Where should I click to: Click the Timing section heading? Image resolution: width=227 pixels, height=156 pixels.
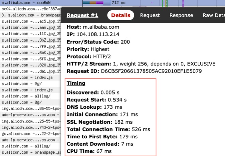[76, 83]
